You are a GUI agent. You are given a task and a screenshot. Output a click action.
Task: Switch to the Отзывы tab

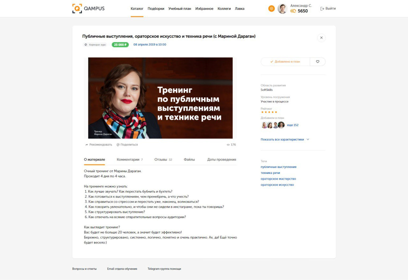(163, 160)
